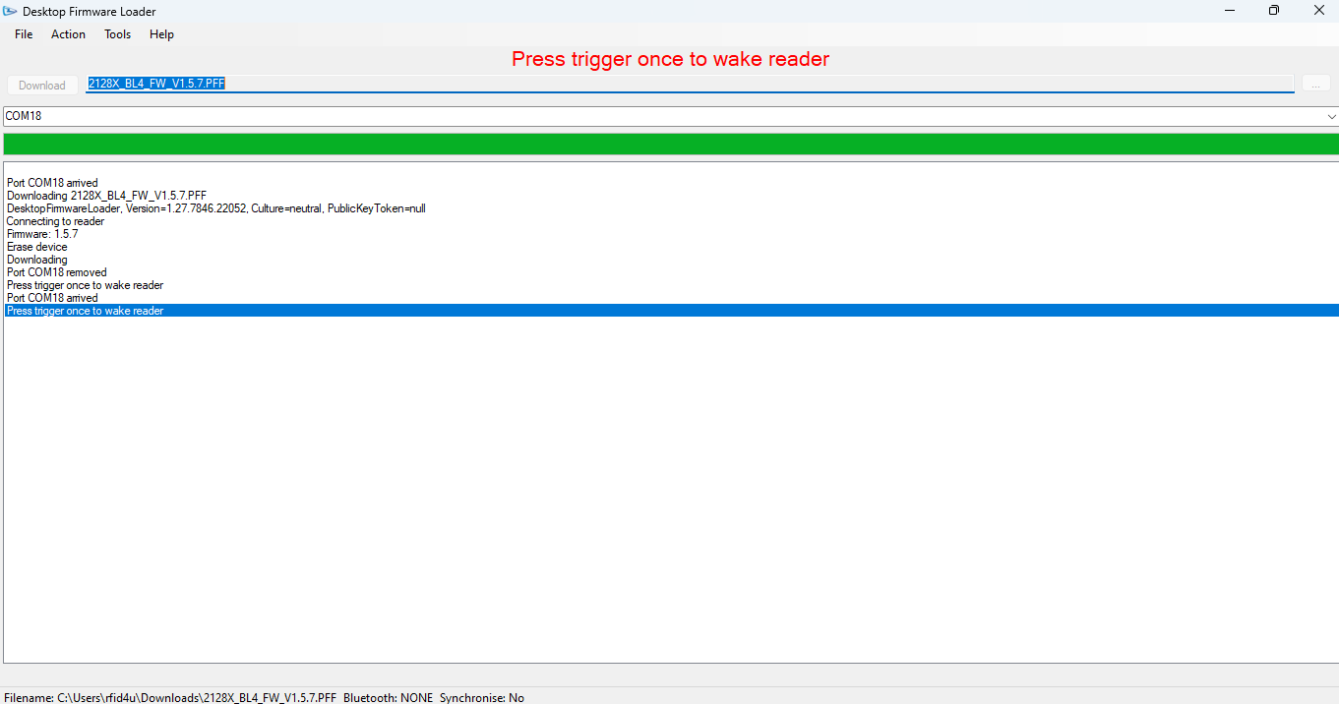Viewport: 1339px width, 704px height.
Task: Click the green download progress bar
Action: [670, 144]
